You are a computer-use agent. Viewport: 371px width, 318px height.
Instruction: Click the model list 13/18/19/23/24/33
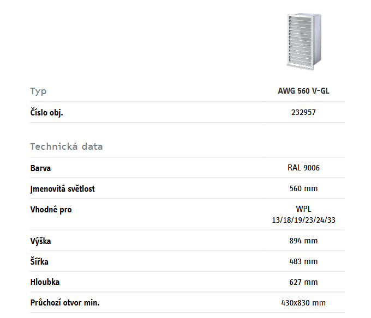tap(303, 220)
